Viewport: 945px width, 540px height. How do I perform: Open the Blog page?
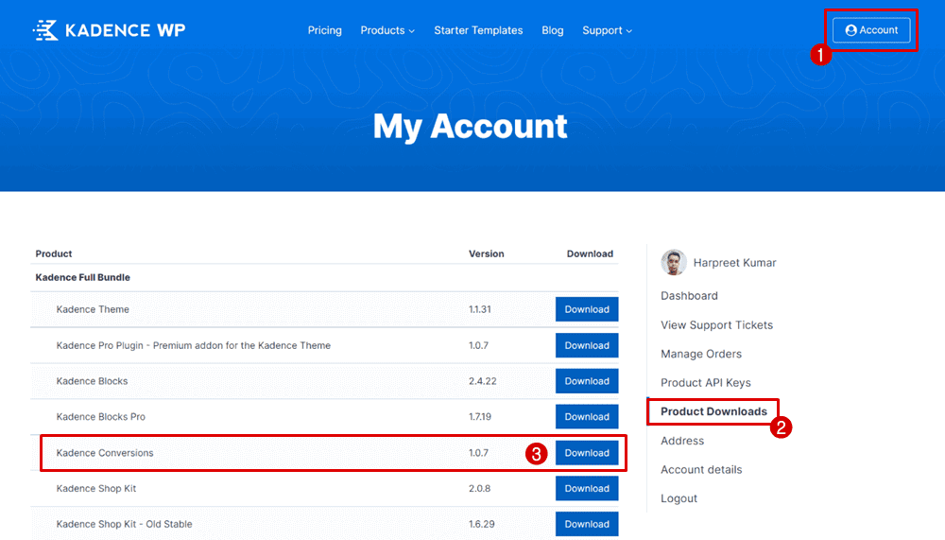553,30
